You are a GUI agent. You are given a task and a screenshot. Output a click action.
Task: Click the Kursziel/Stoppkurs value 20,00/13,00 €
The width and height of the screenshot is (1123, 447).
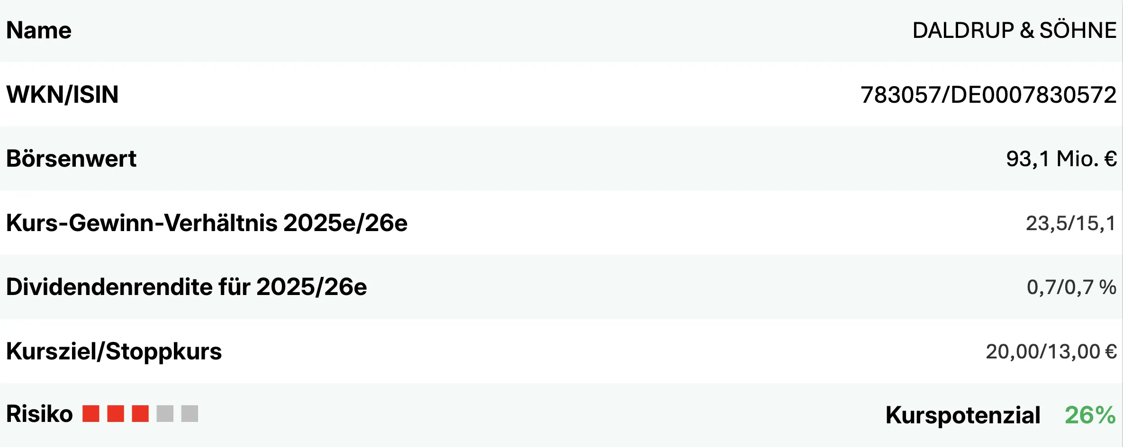coord(1051,352)
